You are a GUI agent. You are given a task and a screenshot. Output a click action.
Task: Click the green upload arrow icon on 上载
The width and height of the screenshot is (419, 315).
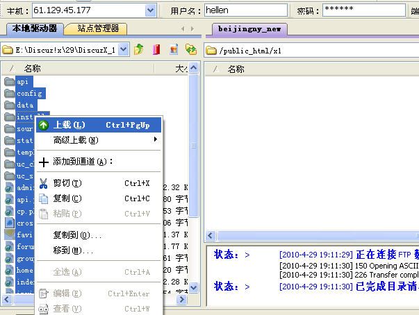(x=44, y=125)
